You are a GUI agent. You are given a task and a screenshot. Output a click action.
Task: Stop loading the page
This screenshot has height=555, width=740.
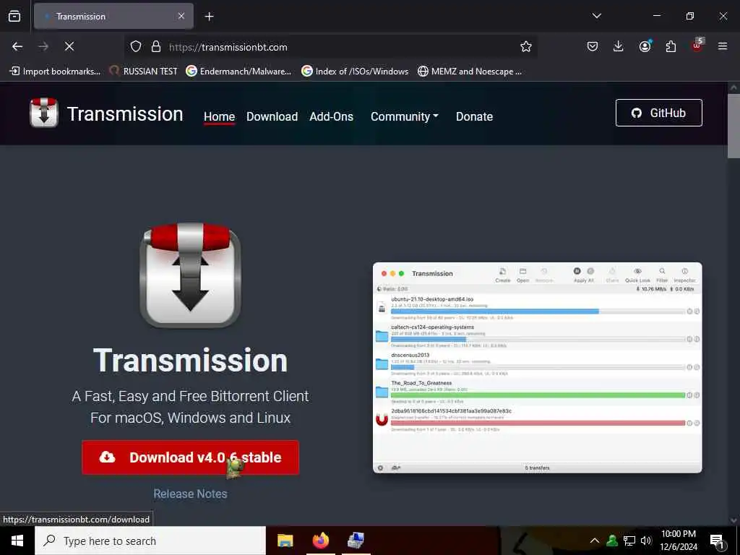[69, 46]
